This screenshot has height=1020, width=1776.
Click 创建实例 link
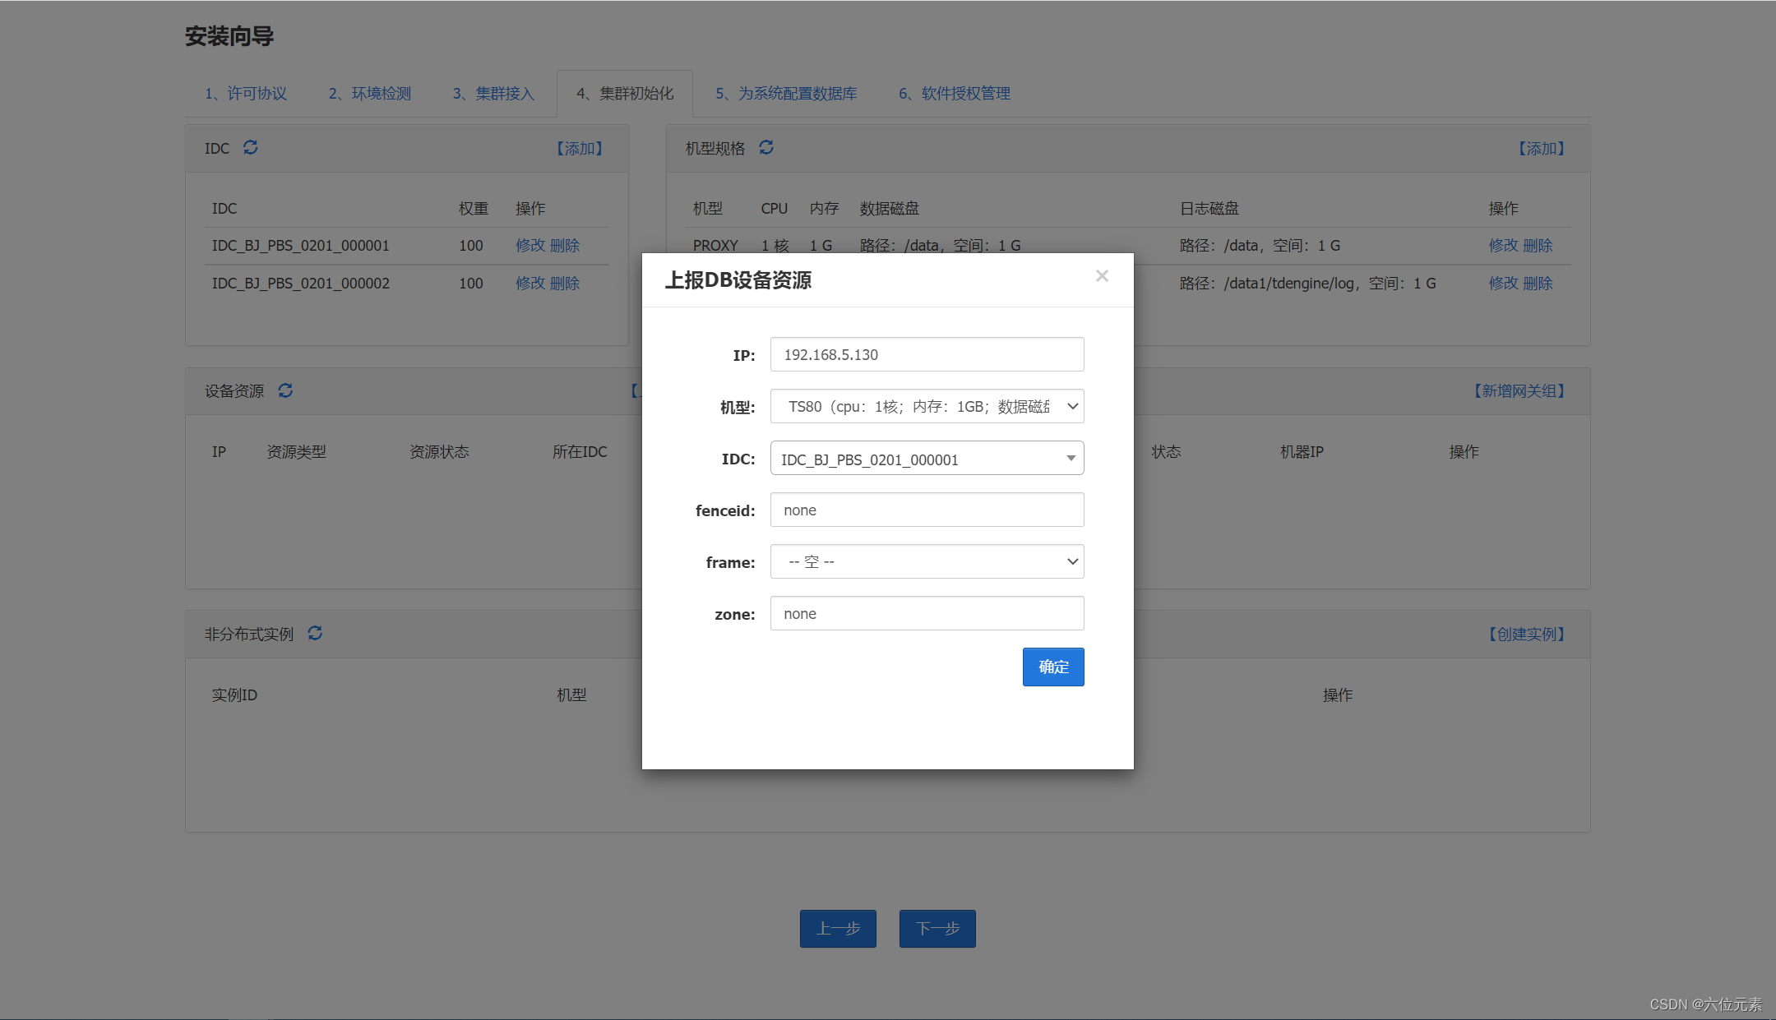(1527, 635)
